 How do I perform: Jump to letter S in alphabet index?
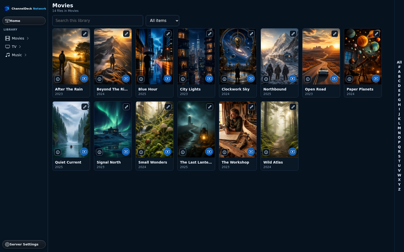coord(399,156)
